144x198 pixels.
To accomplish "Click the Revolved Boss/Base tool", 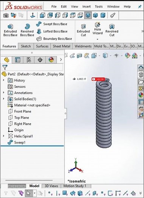I will click(27, 30).
